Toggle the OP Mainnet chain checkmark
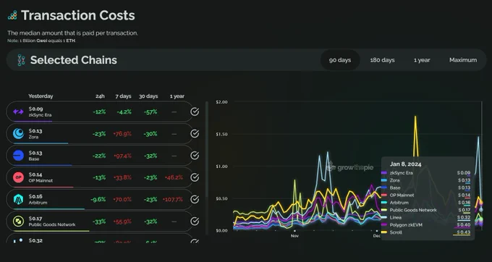492x262 pixels. tap(195, 177)
